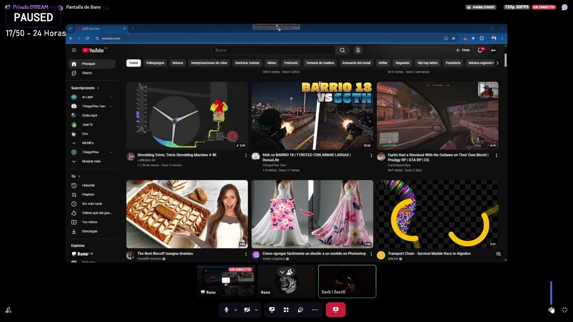573x322 pixels.
Task: Select the Todos filter chip
Action: point(133,63)
